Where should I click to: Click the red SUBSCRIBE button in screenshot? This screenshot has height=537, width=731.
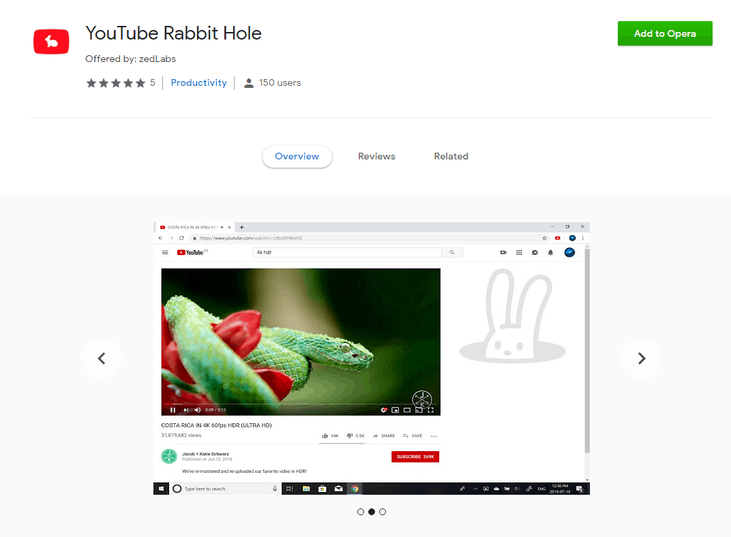coord(415,457)
